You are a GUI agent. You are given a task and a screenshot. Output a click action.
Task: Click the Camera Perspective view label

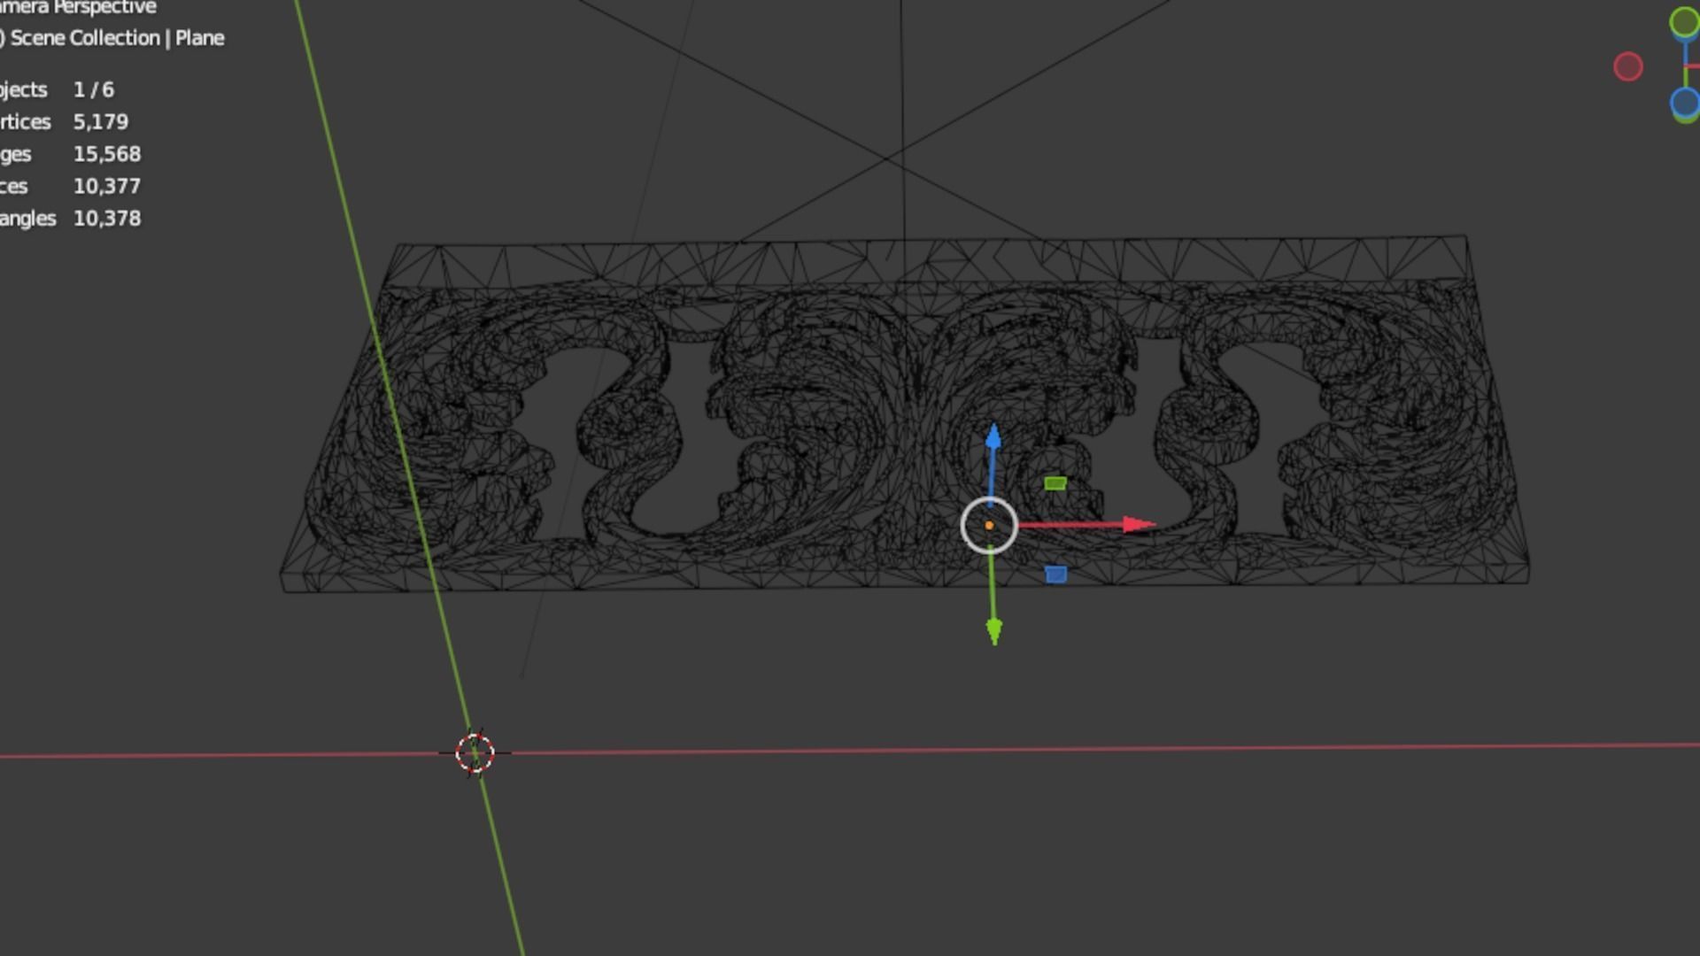click(78, 7)
